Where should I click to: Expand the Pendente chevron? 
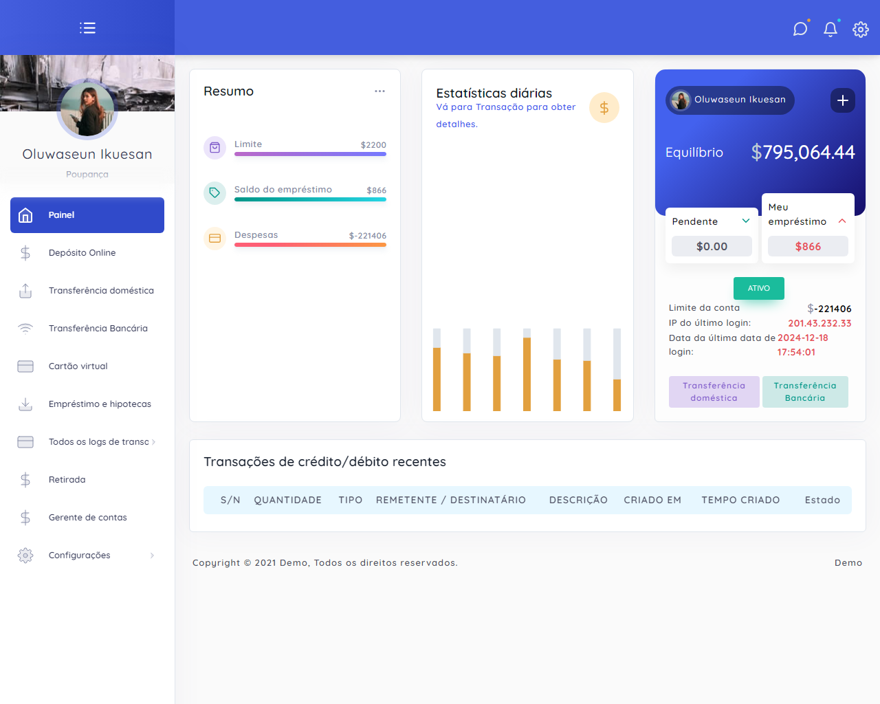coord(746,221)
